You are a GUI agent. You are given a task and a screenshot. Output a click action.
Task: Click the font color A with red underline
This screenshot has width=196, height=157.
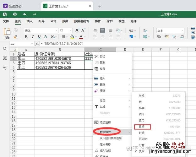click(81, 37)
